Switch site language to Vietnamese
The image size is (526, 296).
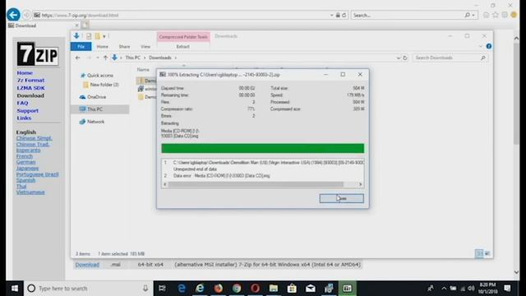pyautogui.click(x=30, y=192)
